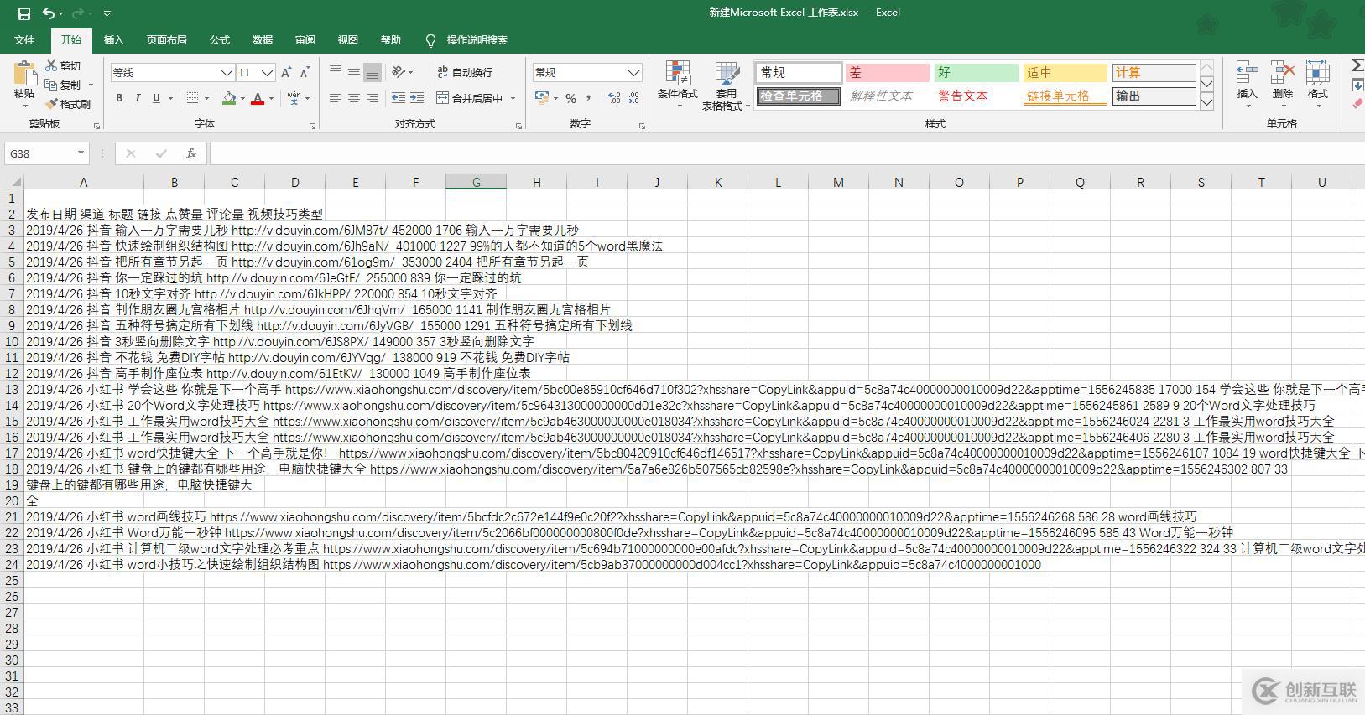
Task: Decrease font size with smaller A icon
Action: (x=305, y=73)
